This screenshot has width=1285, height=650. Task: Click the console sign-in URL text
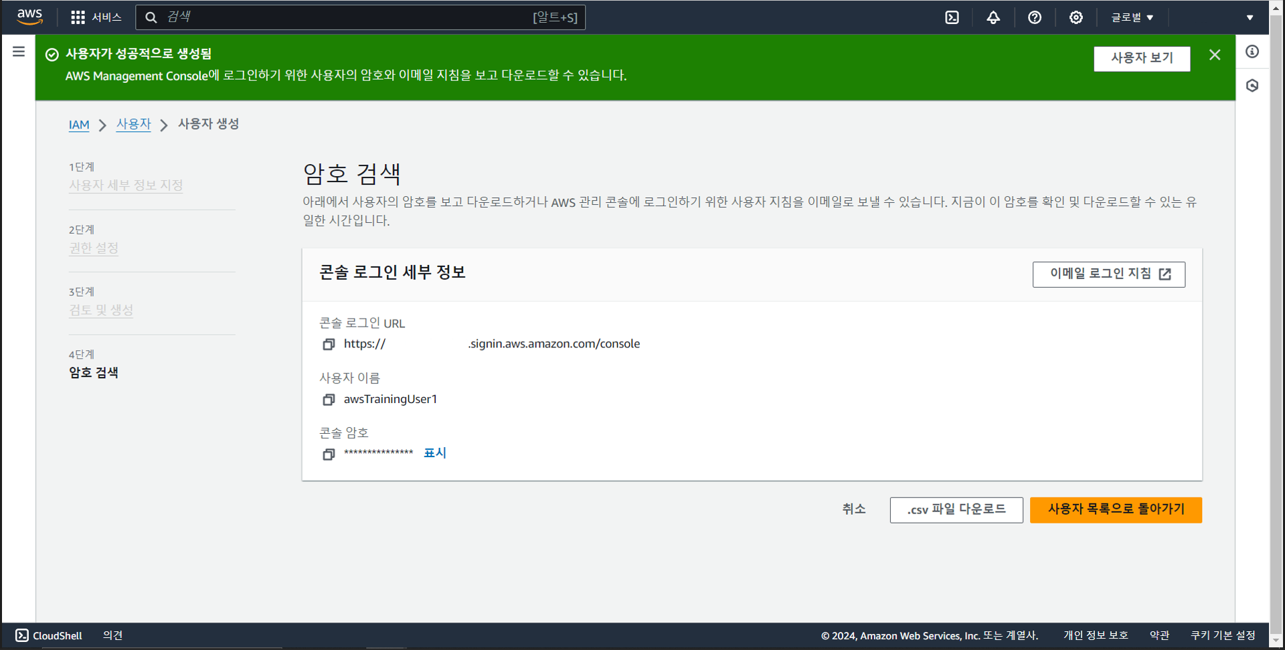tap(492, 344)
